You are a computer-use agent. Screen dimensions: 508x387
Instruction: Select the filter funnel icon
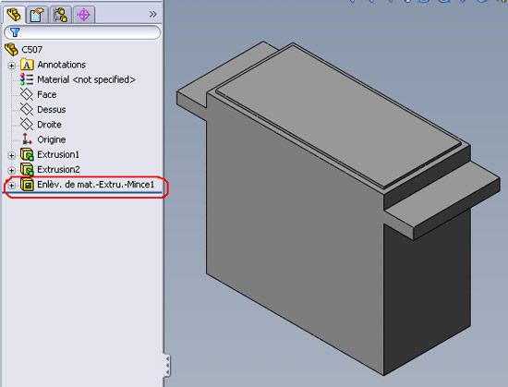coord(15,32)
